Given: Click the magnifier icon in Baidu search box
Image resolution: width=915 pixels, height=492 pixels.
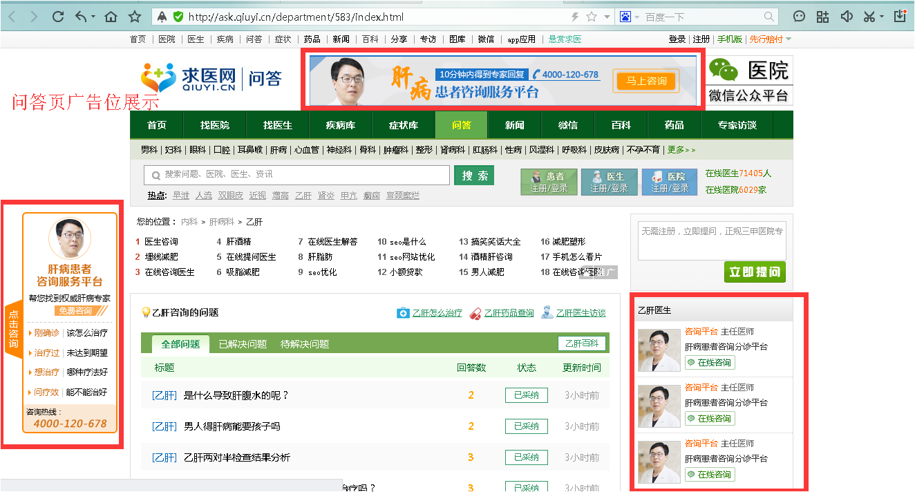Looking at the screenshot, I should click(x=769, y=17).
